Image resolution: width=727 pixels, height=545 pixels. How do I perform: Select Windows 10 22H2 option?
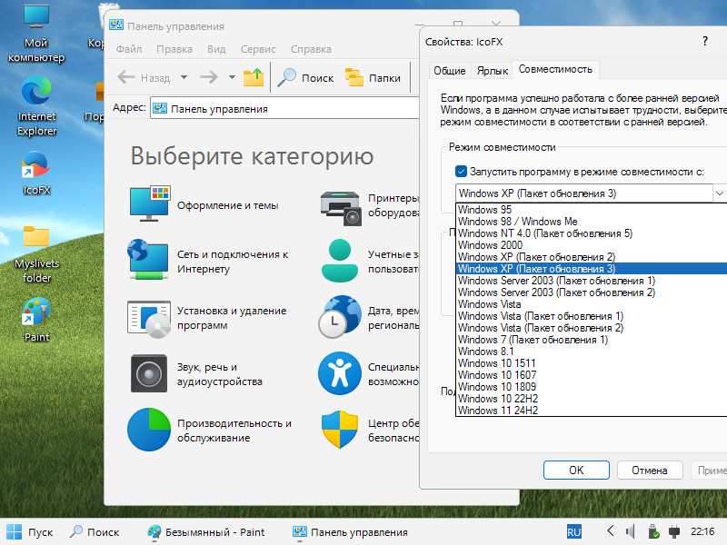click(x=592, y=399)
